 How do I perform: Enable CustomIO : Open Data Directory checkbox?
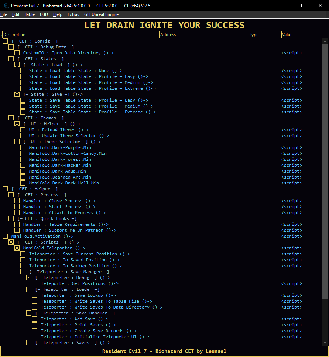[x=17, y=53]
